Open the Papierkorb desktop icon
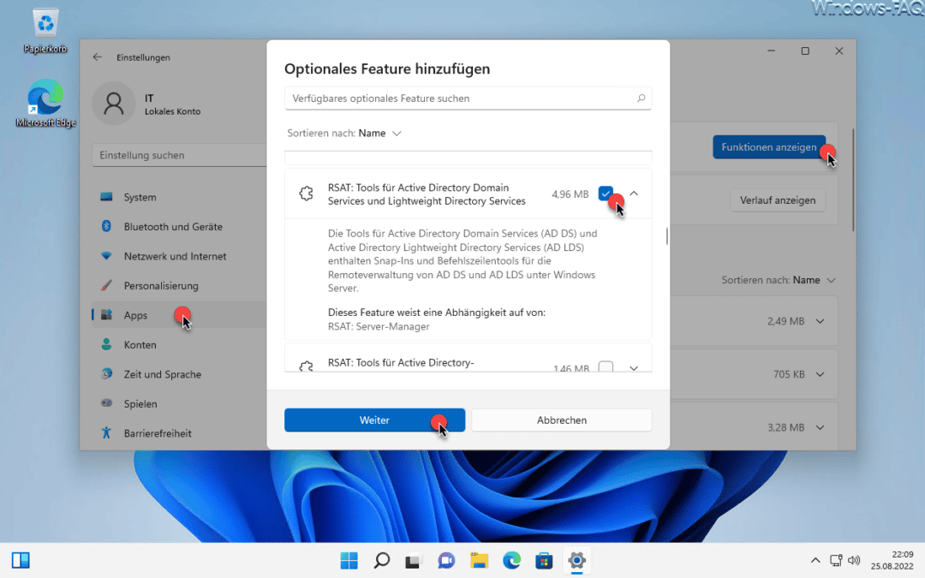 (x=45, y=31)
